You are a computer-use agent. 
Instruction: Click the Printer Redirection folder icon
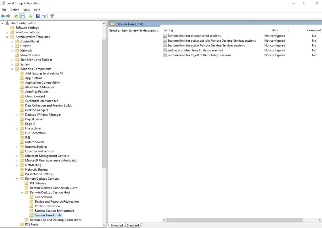pyautogui.click(x=31, y=206)
